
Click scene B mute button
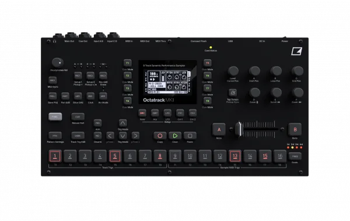(x=295, y=129)
